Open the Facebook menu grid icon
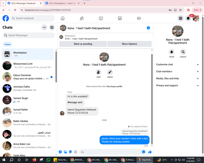This screenshot has height=163, width=204. (180, 18)
